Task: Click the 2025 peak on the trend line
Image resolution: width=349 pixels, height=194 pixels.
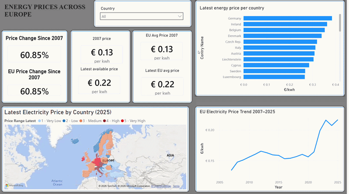Action: click(337, 120)
